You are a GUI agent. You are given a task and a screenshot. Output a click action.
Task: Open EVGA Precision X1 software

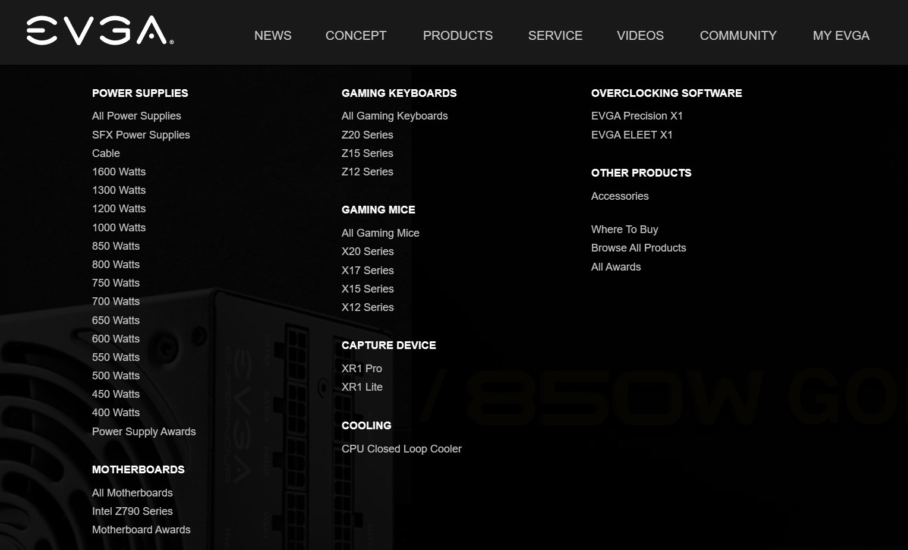tap(637, 116)
